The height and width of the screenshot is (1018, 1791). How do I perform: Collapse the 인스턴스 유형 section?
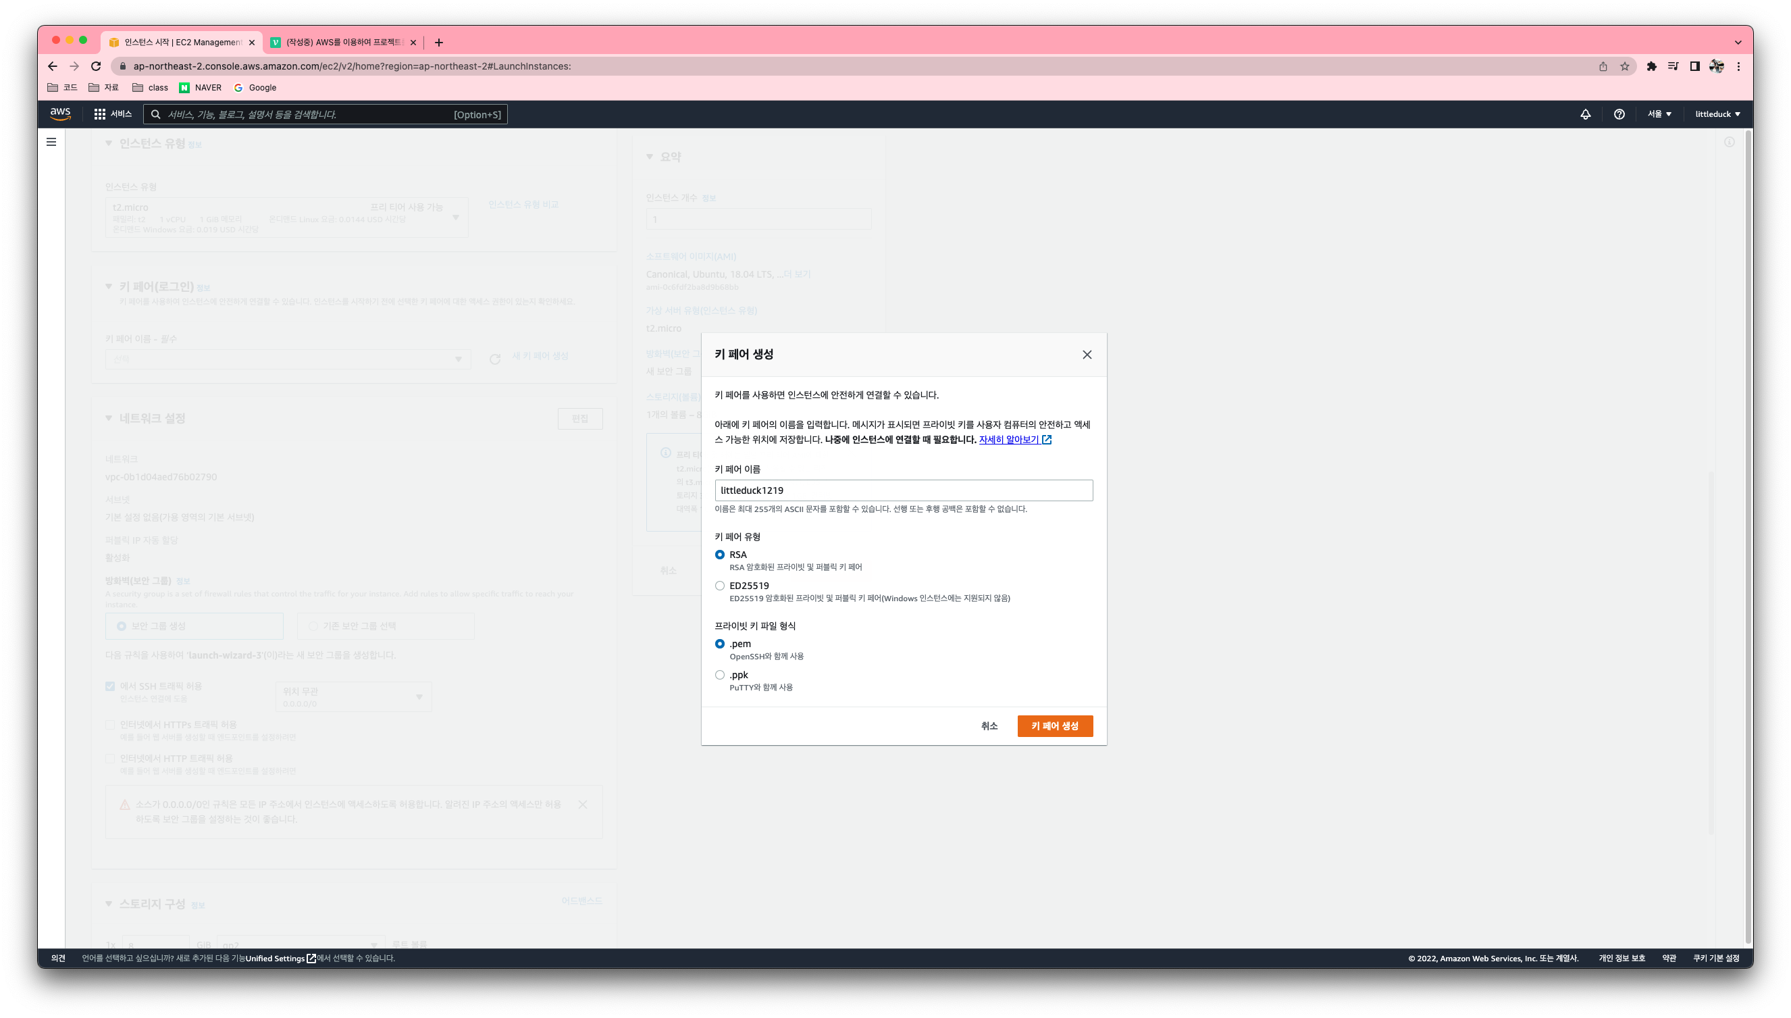point(108,143)
